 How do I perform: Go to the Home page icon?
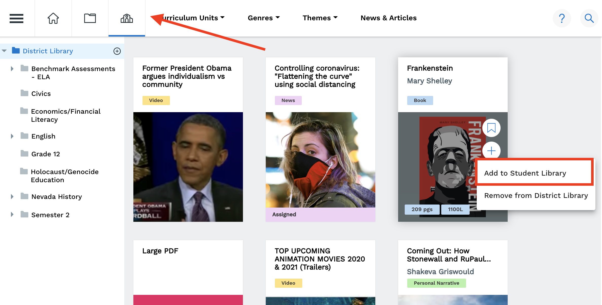(53, 18)
